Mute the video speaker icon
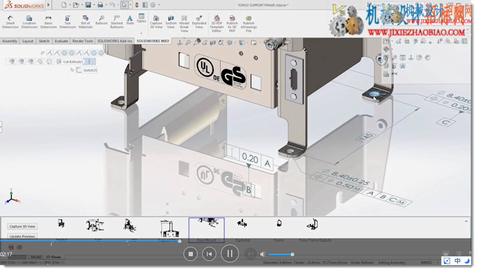477x271 pixels. click(263, 254)
